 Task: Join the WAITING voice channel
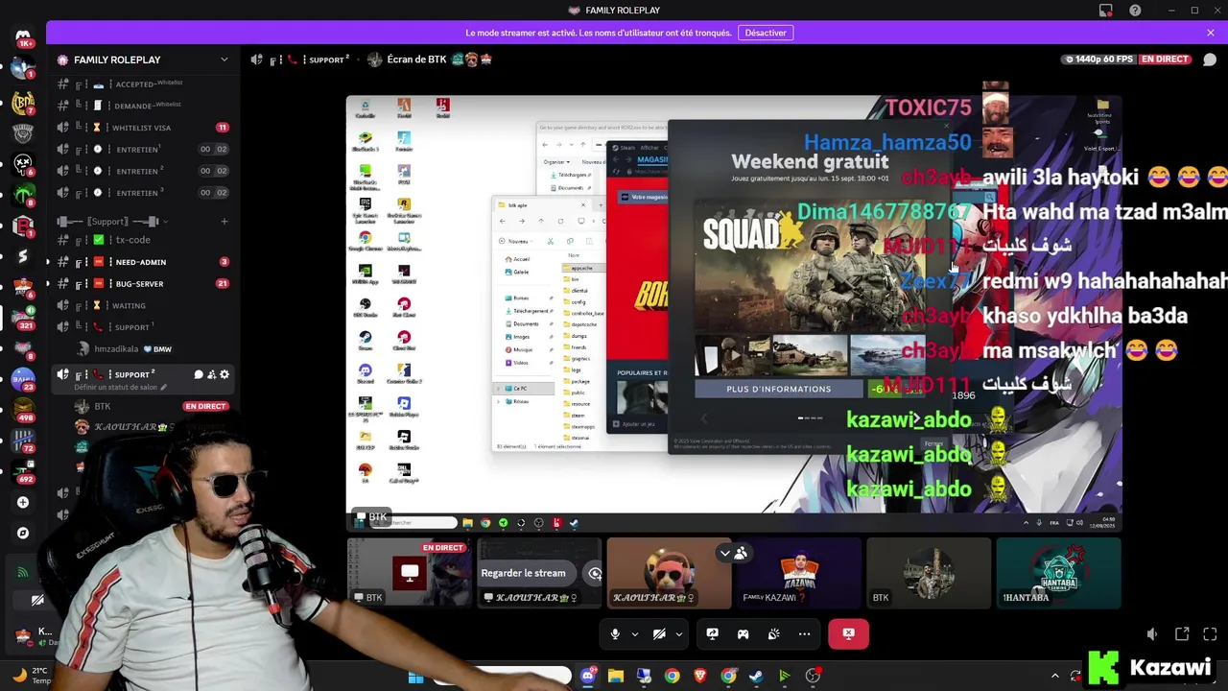tap(144, 306)
